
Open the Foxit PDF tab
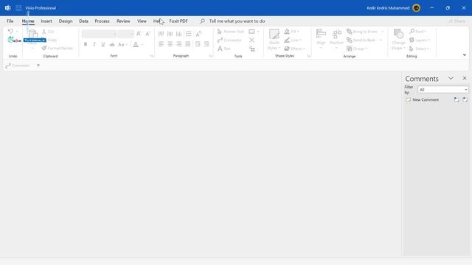[x=178, y=21]
